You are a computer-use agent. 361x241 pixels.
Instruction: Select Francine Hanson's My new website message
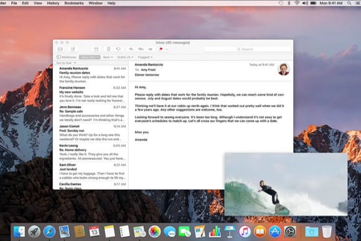[x=92, y=94]
